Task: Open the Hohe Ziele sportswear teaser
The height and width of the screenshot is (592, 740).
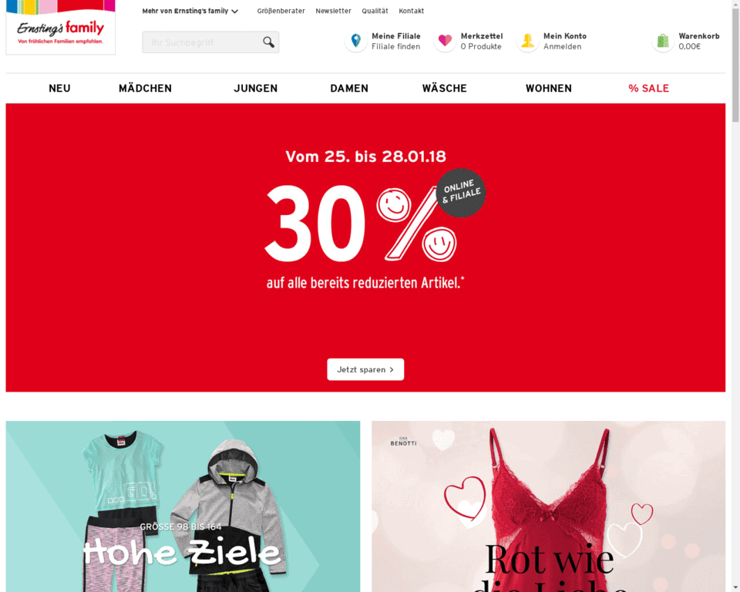Action: pos(183,506)
